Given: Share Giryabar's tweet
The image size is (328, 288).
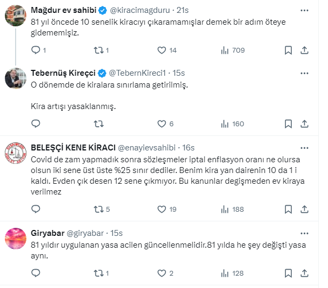Looking at the screenshot, I should pos(304,273).
